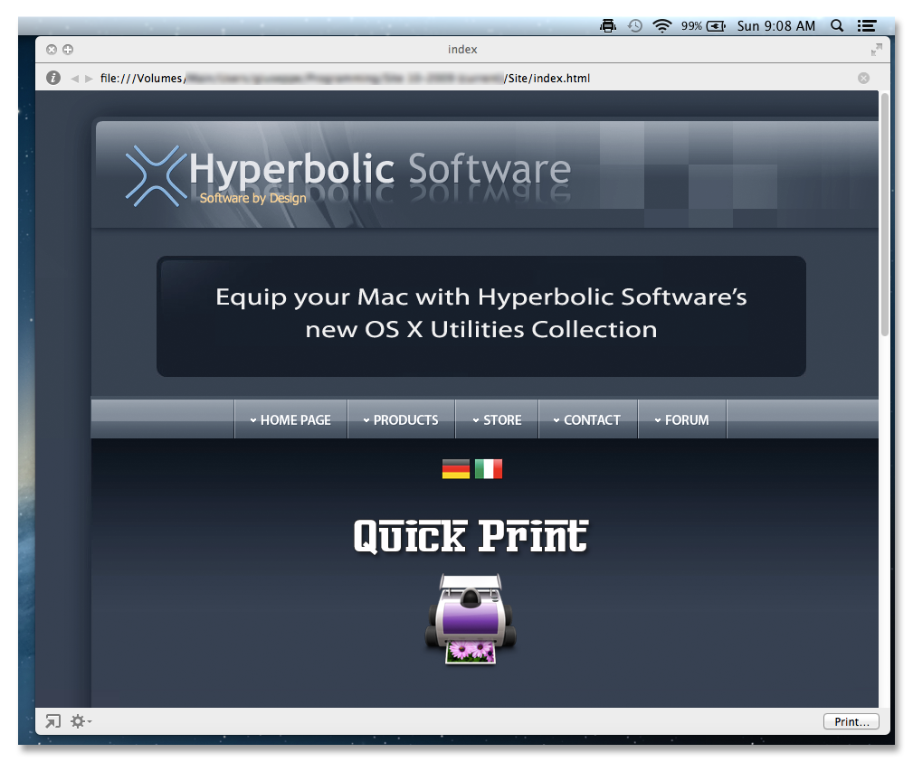Open the CONTACT nav item
Screen dimensions: 913x762
click(x=587, y=419)
